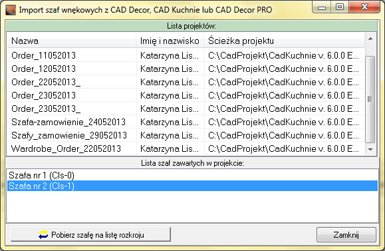This screenshot has width=385, height=251.
Task: Click the Zamknij button
Action: pyautogui.click(x=346, y=234)
